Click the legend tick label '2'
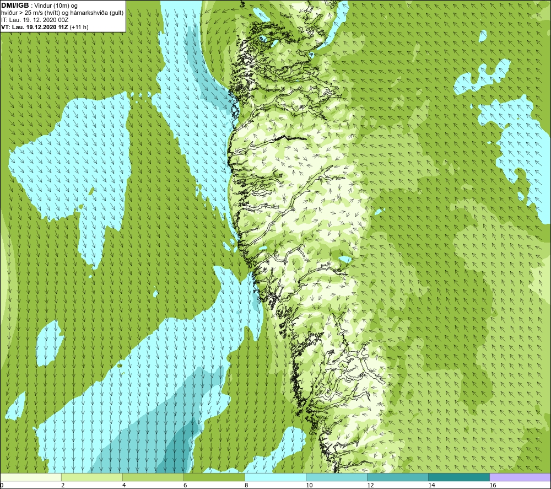The height and width of the screenshot is (489, 551). (x=63, y=485)
